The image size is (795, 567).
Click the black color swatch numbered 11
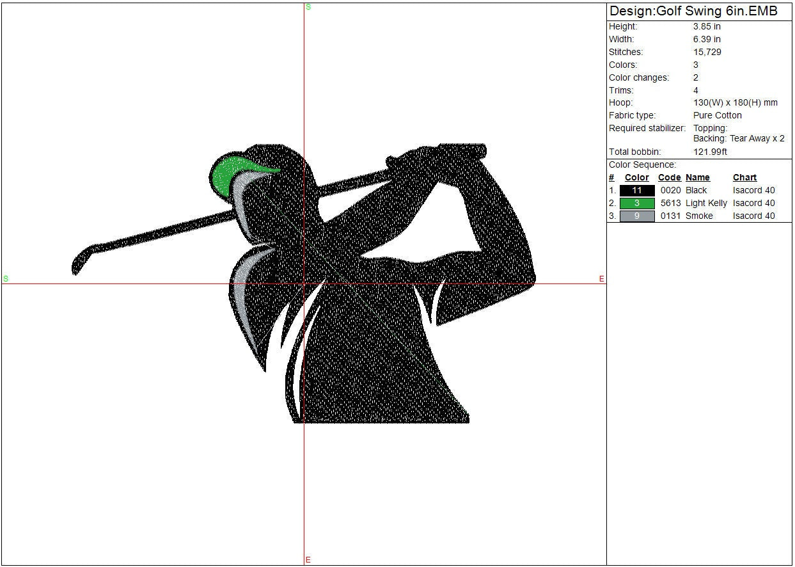[x=637, y=190]
